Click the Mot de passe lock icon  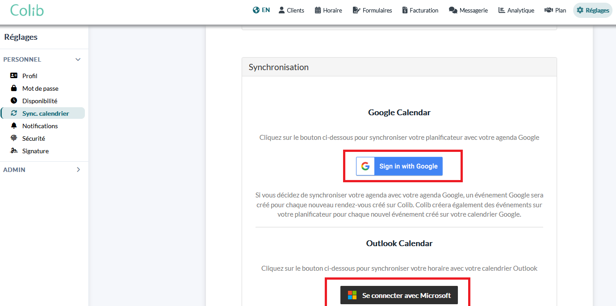click(14, 88)
